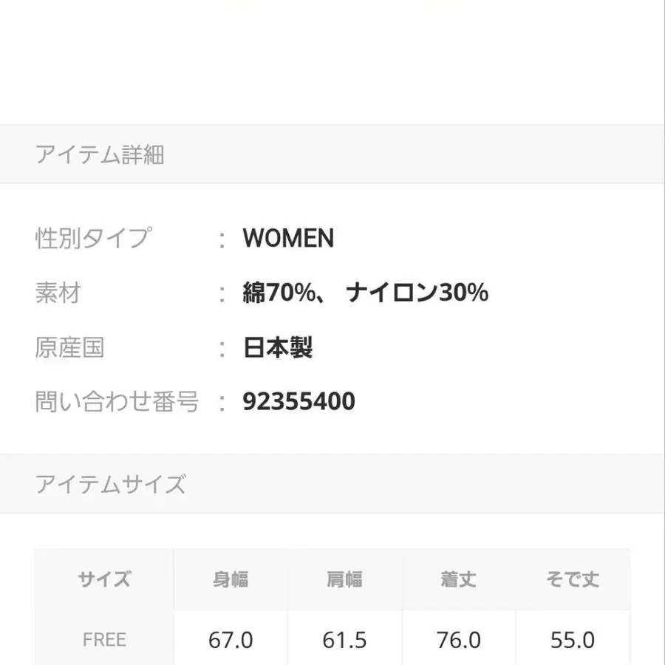
Task: Click the 綿70%、ナイロン30% material text
Action: [x=365, y=293]
